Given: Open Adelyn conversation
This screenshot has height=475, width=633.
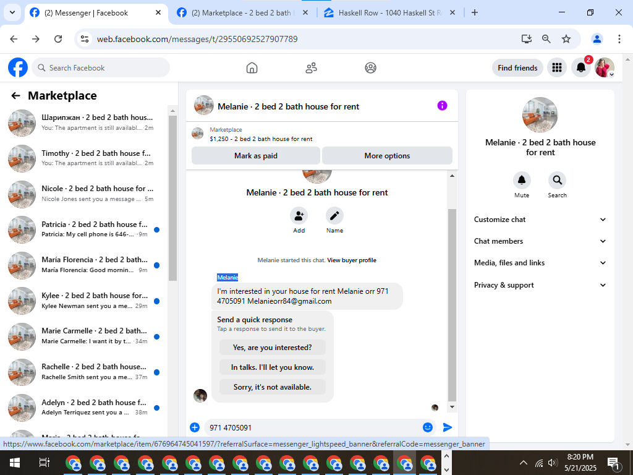Looking at the screenshot, I should tap(84, 407).
